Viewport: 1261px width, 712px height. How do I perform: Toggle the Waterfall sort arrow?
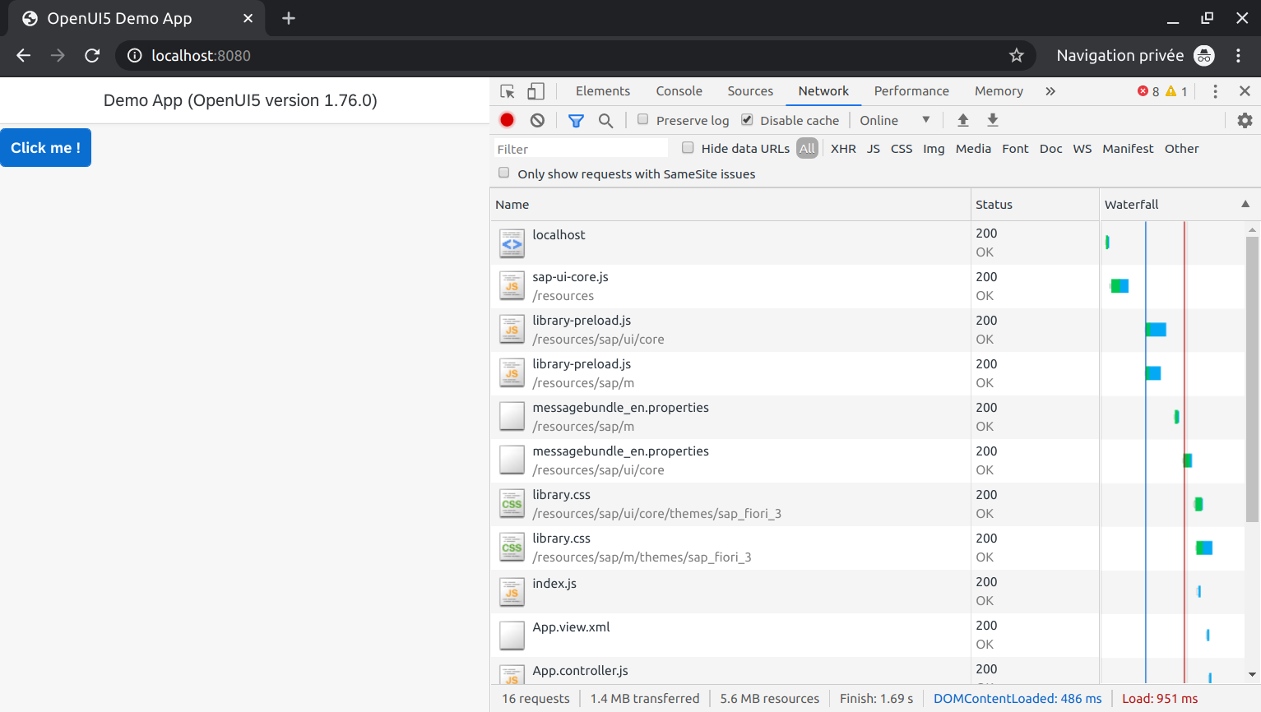coord(1245,204)
